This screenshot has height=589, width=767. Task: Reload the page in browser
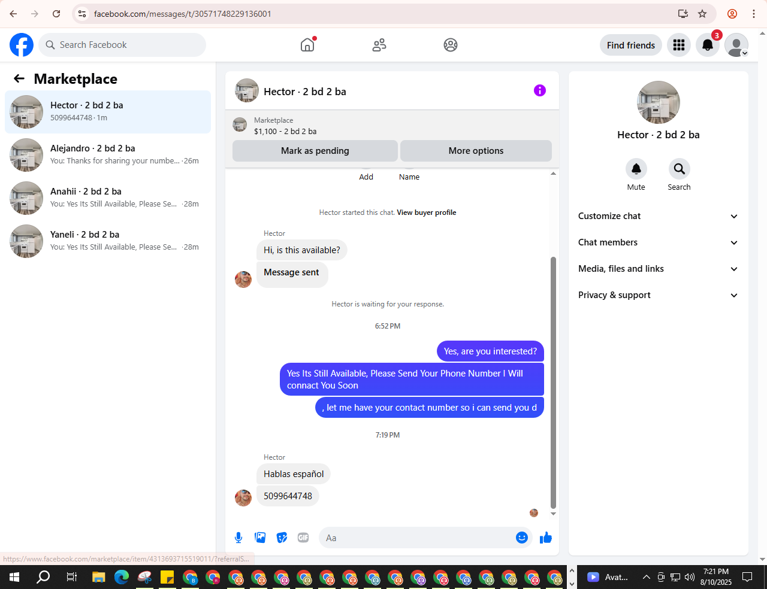coord(56,14)
